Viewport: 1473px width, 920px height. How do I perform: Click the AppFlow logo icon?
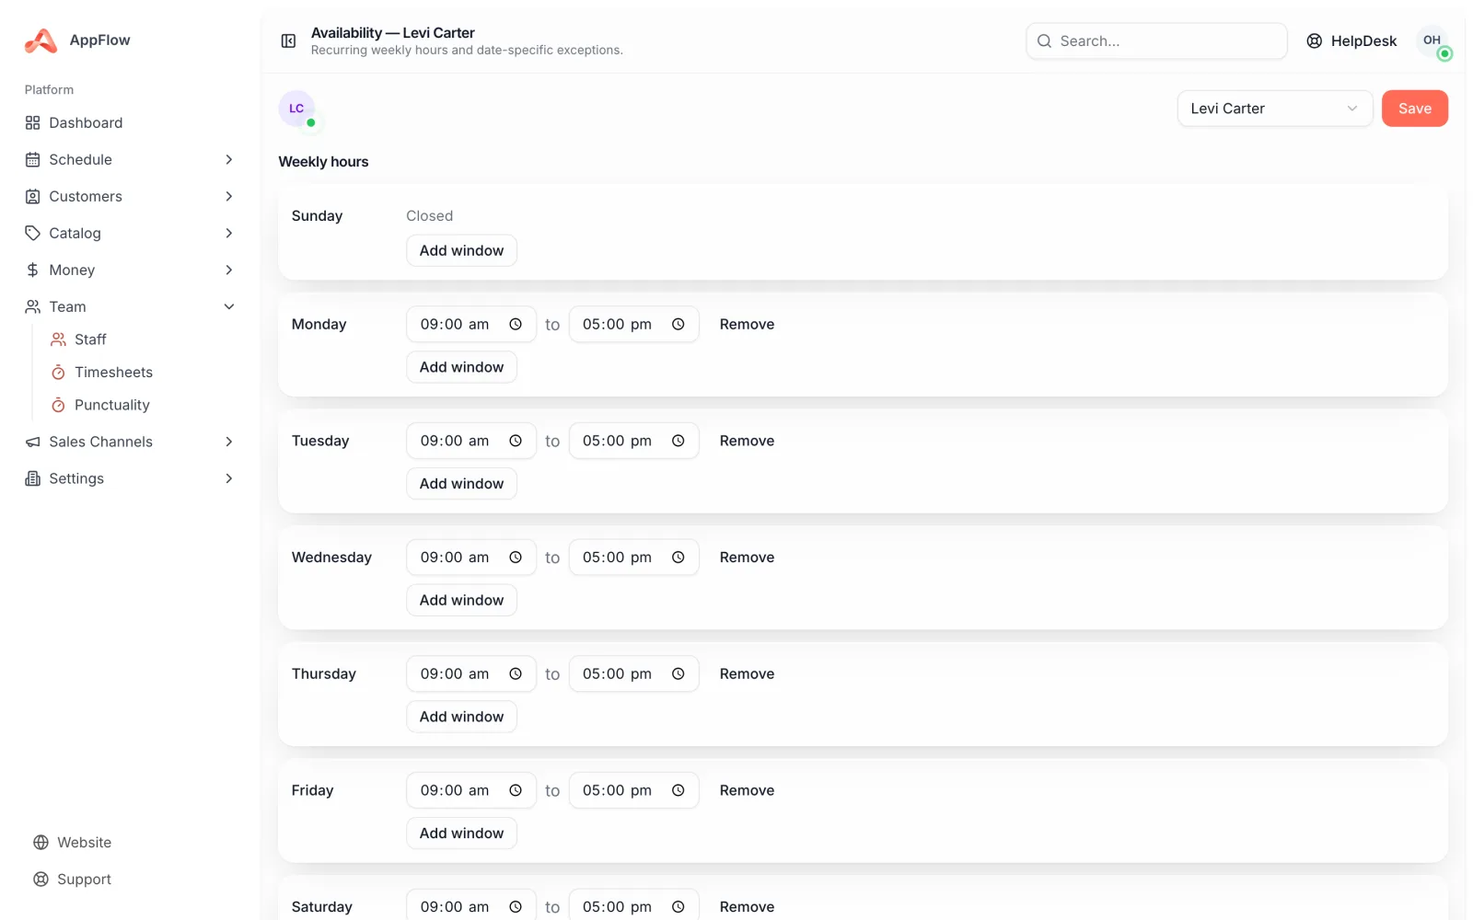pos(41,40)
